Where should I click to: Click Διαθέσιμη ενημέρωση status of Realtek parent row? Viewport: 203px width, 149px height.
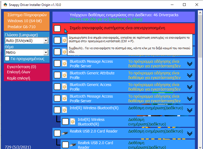click(x=155, y=131)
